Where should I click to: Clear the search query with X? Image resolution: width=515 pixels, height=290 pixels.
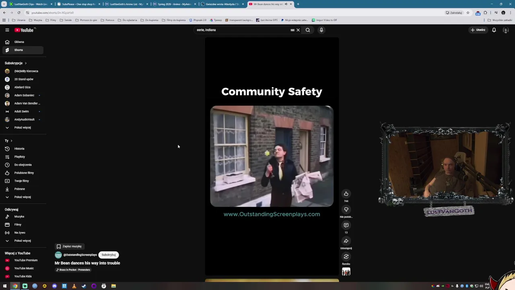point(298,30)
